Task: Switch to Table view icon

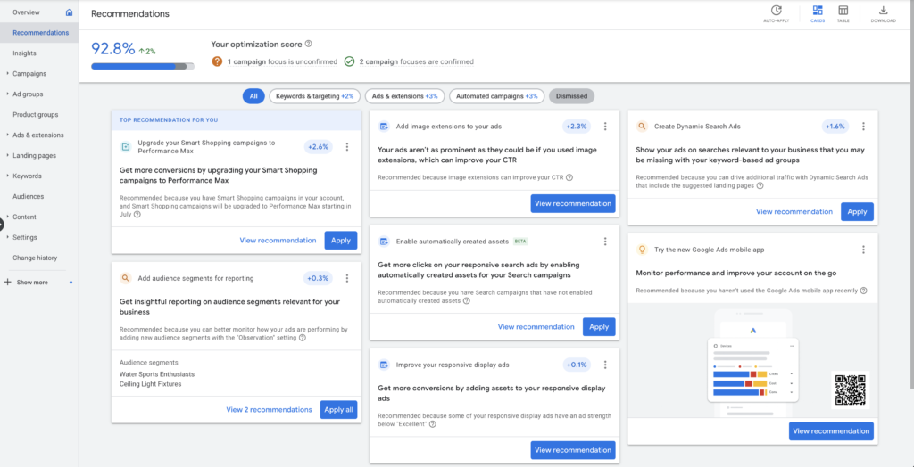Action: 843,11
